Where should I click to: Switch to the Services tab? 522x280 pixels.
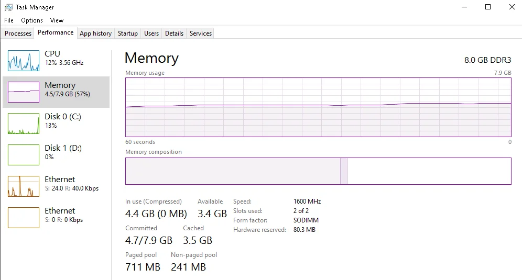pyautogui.click(x=201, y=33)
